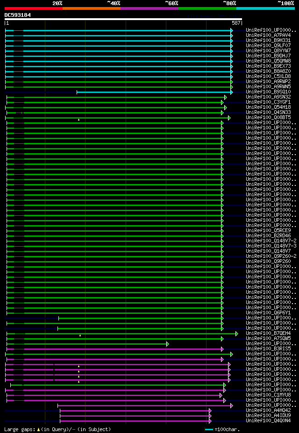Open the UniRef100_Q4SN33 hit label
Screen dimensions: 299x433
(x=268, y=113)
